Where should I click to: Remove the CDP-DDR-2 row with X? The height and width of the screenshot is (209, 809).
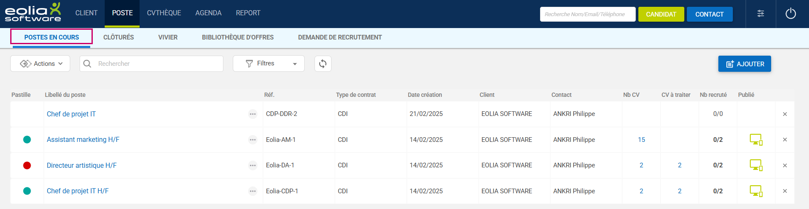pyautogui.click(x=785, y=114)
